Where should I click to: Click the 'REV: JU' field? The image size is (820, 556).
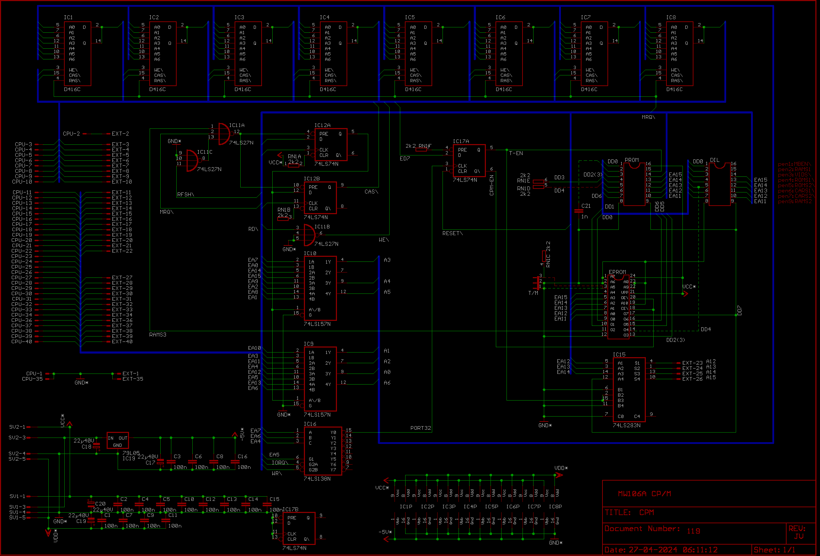click(x=797, y=533)
